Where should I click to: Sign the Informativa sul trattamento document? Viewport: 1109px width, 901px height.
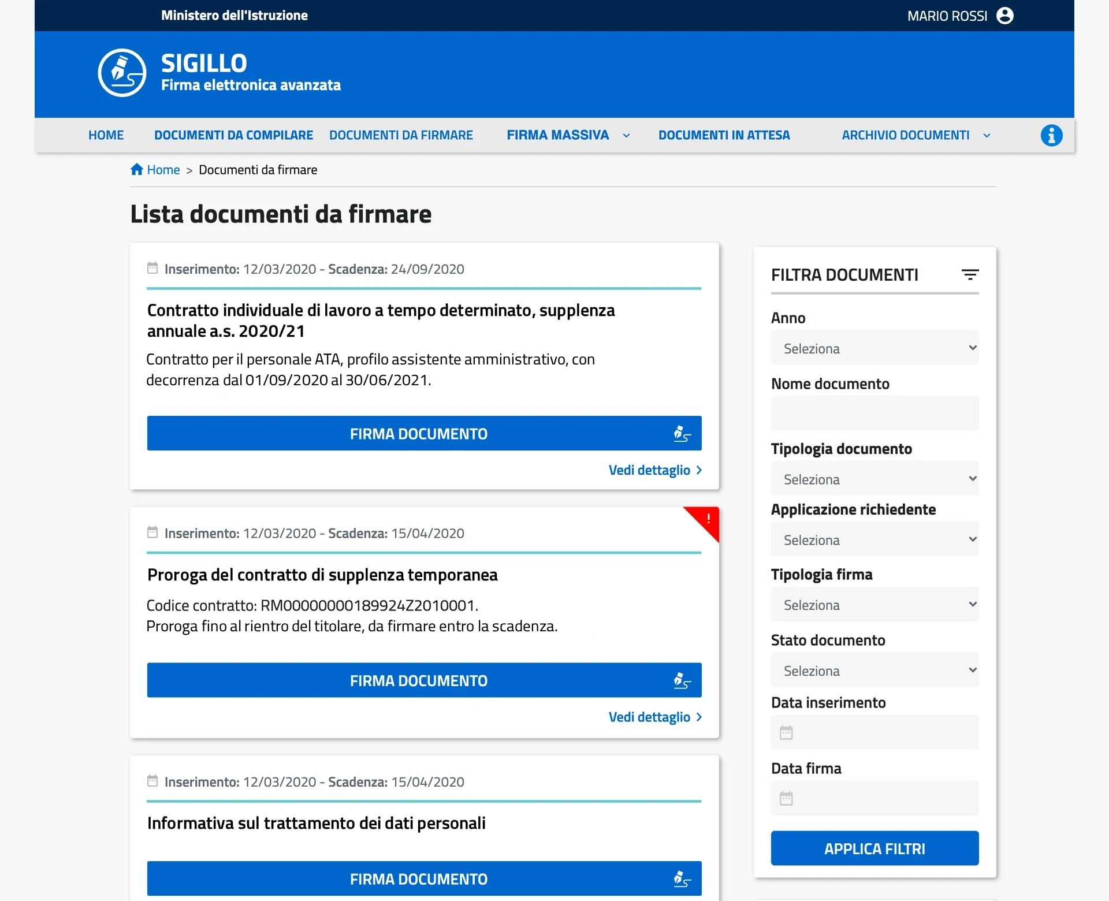424,878
